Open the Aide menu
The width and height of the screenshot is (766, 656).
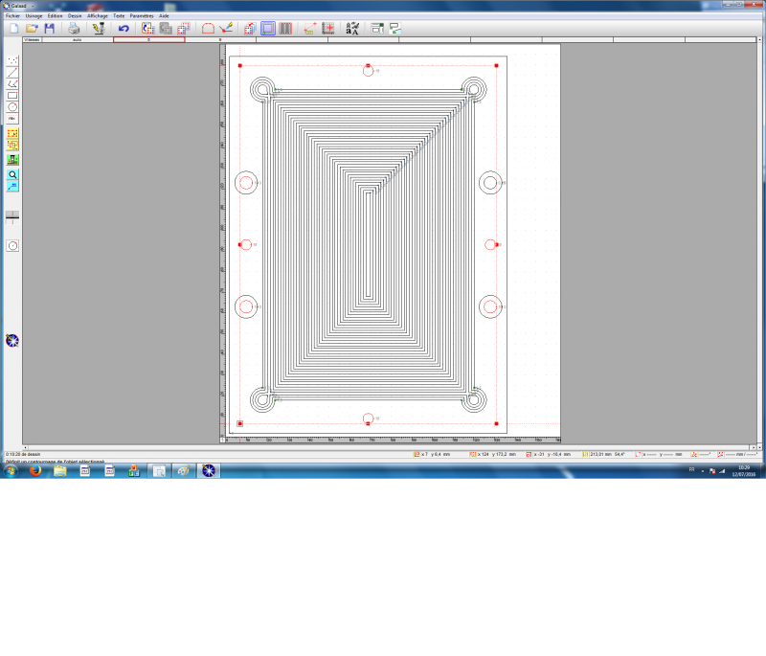point(164,16)
